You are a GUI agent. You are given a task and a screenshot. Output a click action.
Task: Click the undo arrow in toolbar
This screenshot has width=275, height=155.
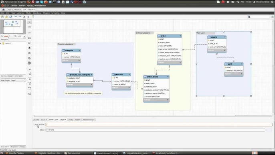pos(16,17)
